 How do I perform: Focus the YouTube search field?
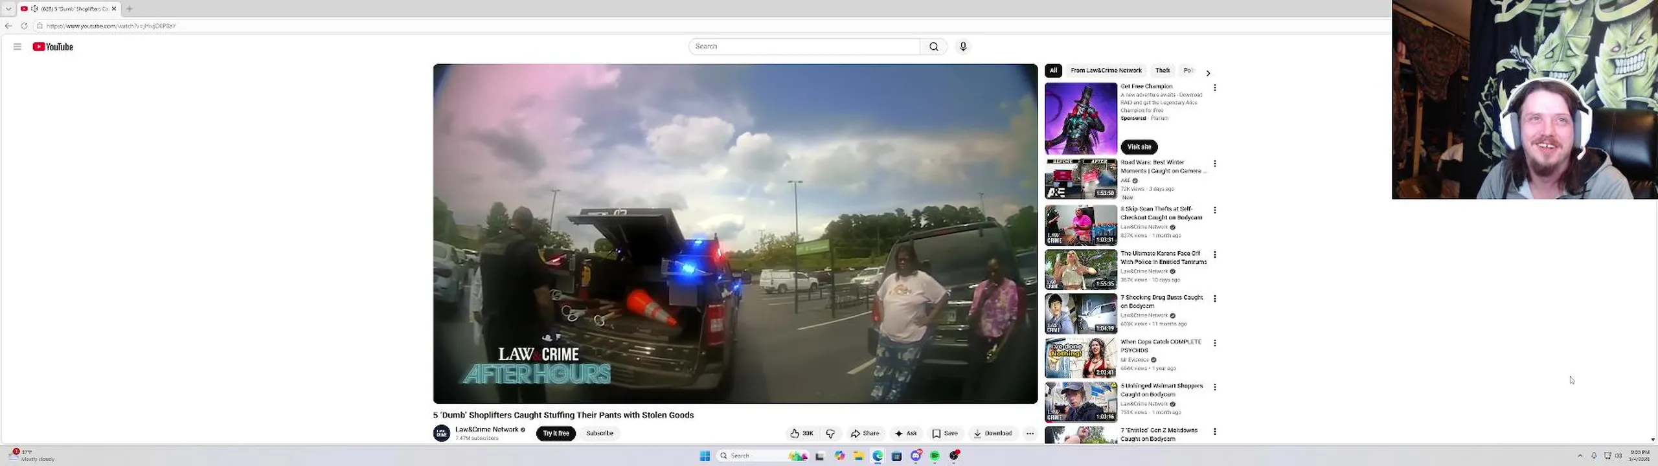pyautogui.click(x=804, y=47)
